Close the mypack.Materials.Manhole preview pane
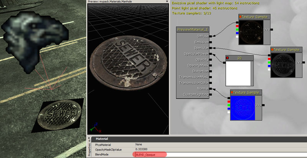 [x=167, y=2]
